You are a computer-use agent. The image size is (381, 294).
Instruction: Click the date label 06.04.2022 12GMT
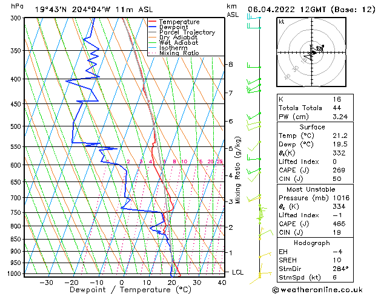287,10
